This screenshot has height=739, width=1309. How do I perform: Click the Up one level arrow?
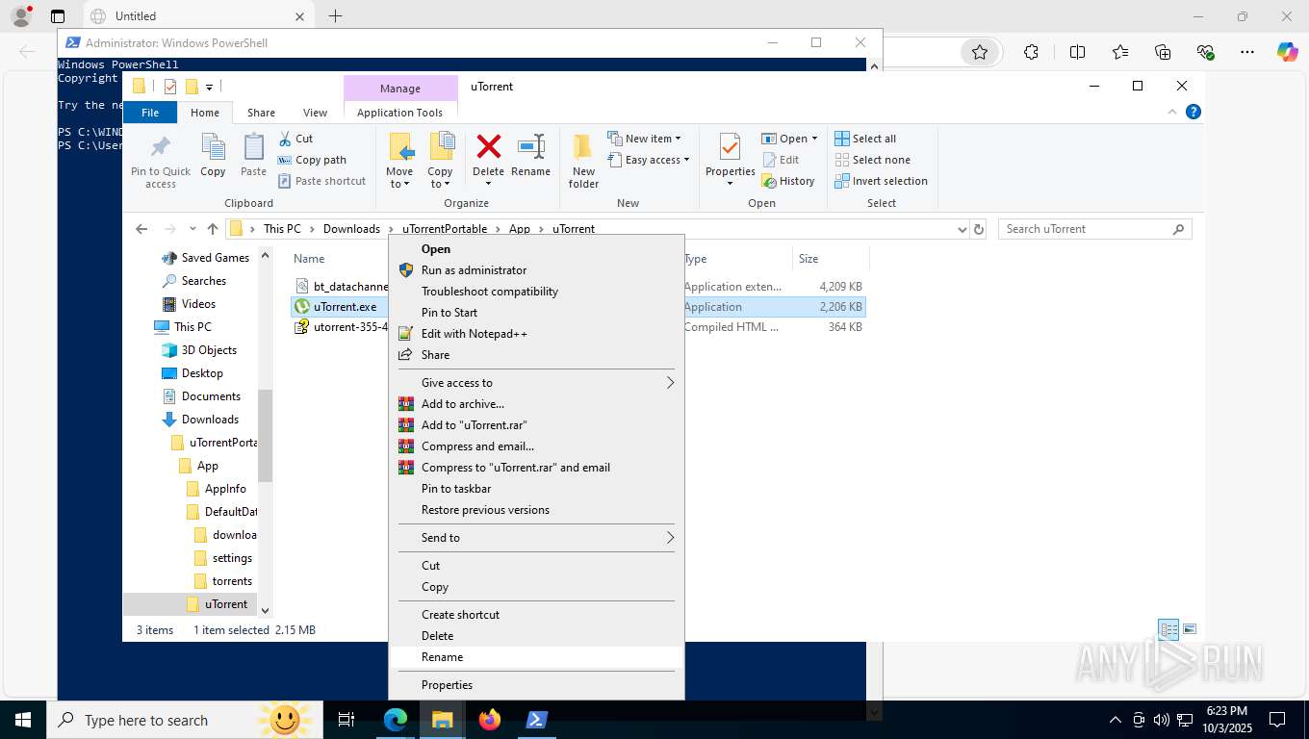coord(213,229)
